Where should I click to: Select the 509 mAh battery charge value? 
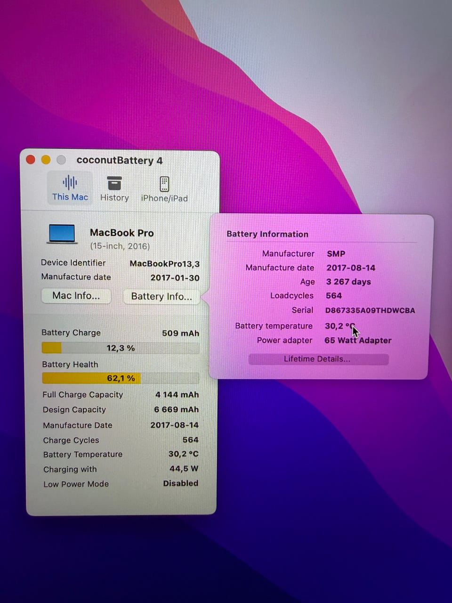click(180, 333)
